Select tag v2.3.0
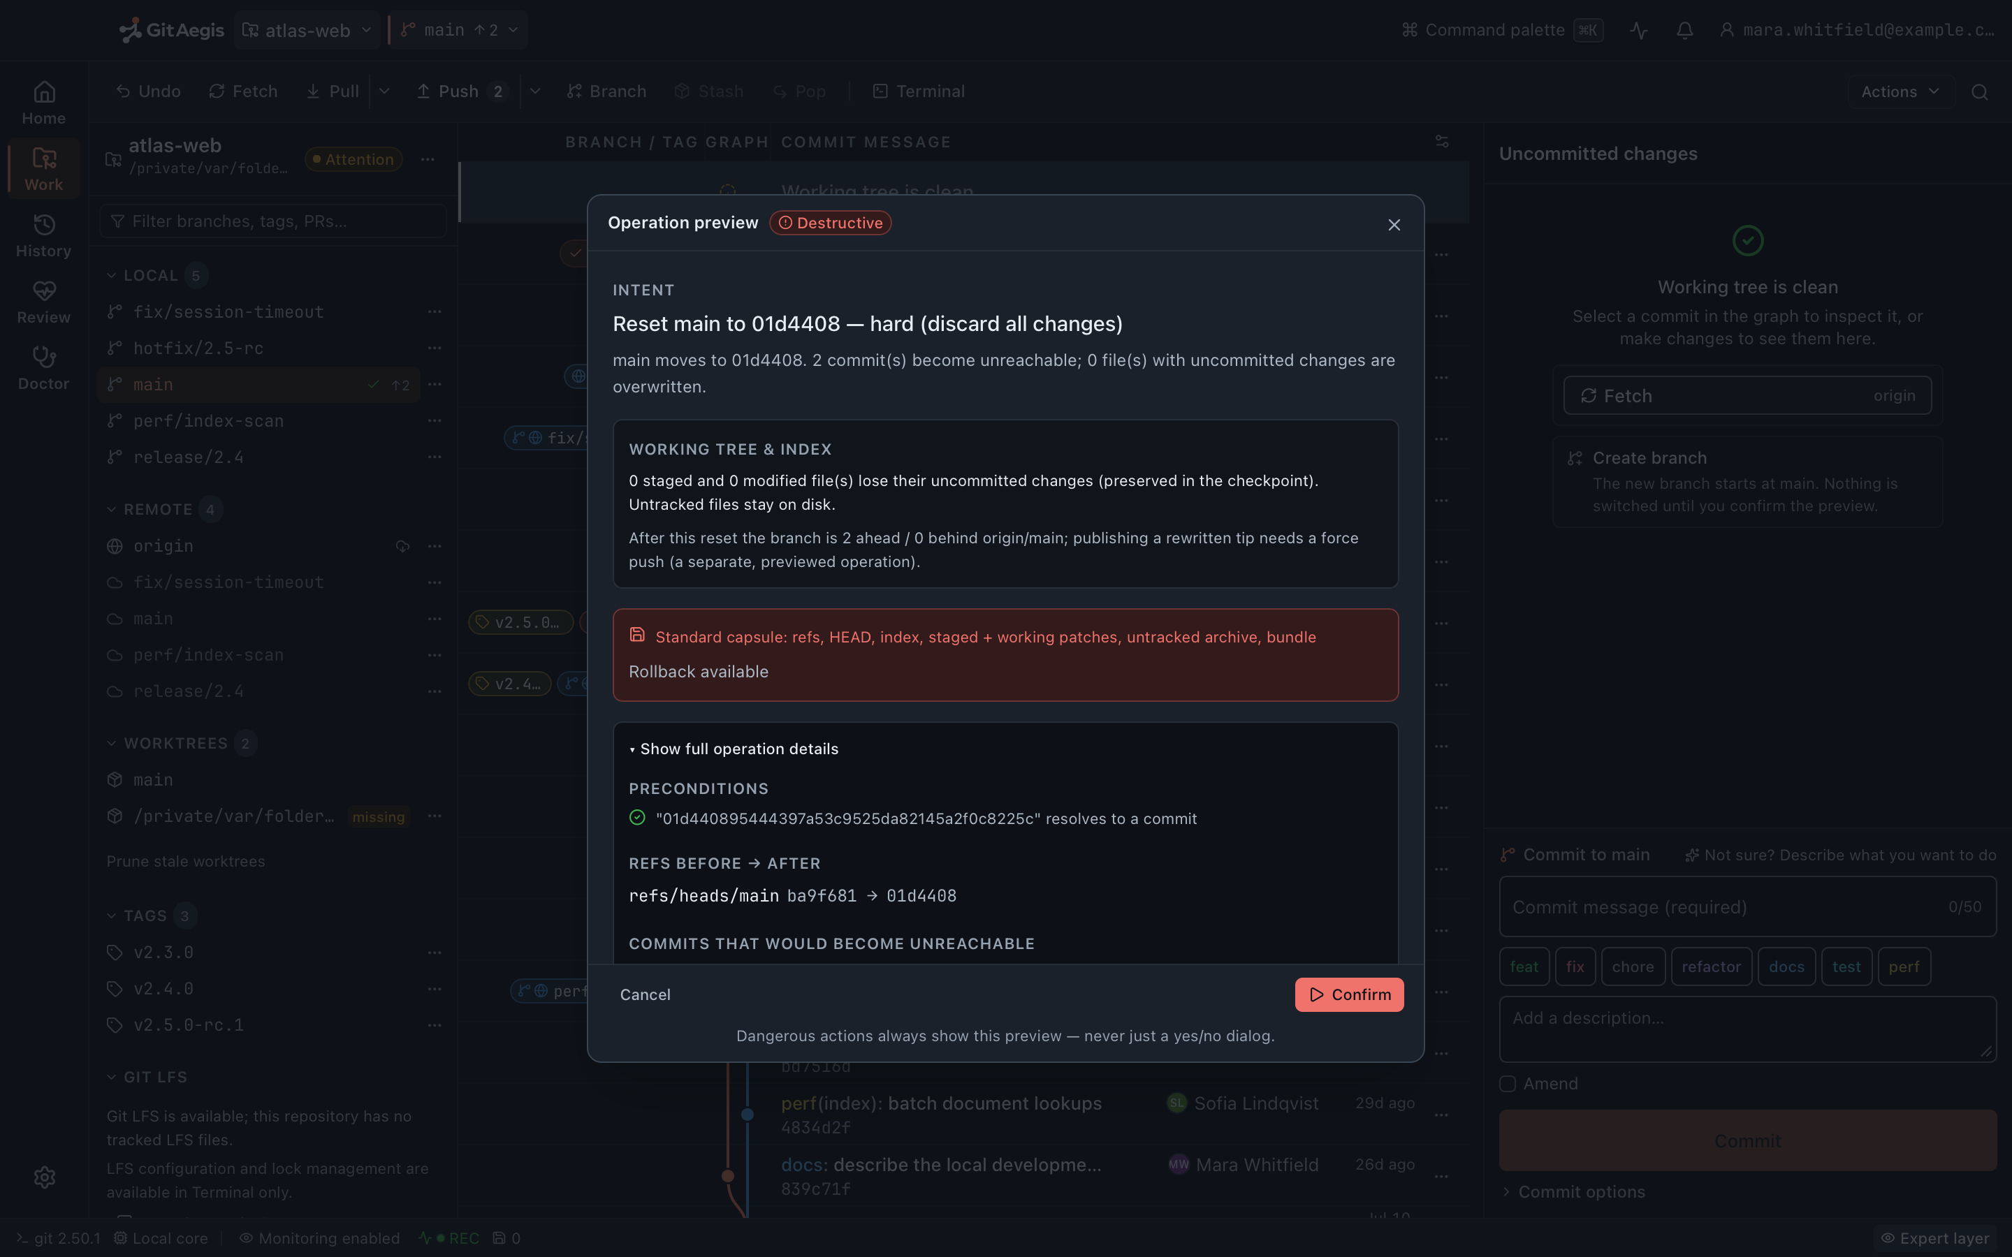The width and height of the screenshot is (2012, 1257). pyautogui.click(x=163, y=953)
